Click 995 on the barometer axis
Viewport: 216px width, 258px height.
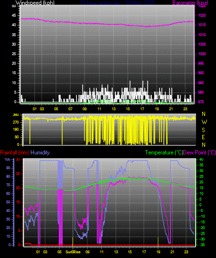201,63
